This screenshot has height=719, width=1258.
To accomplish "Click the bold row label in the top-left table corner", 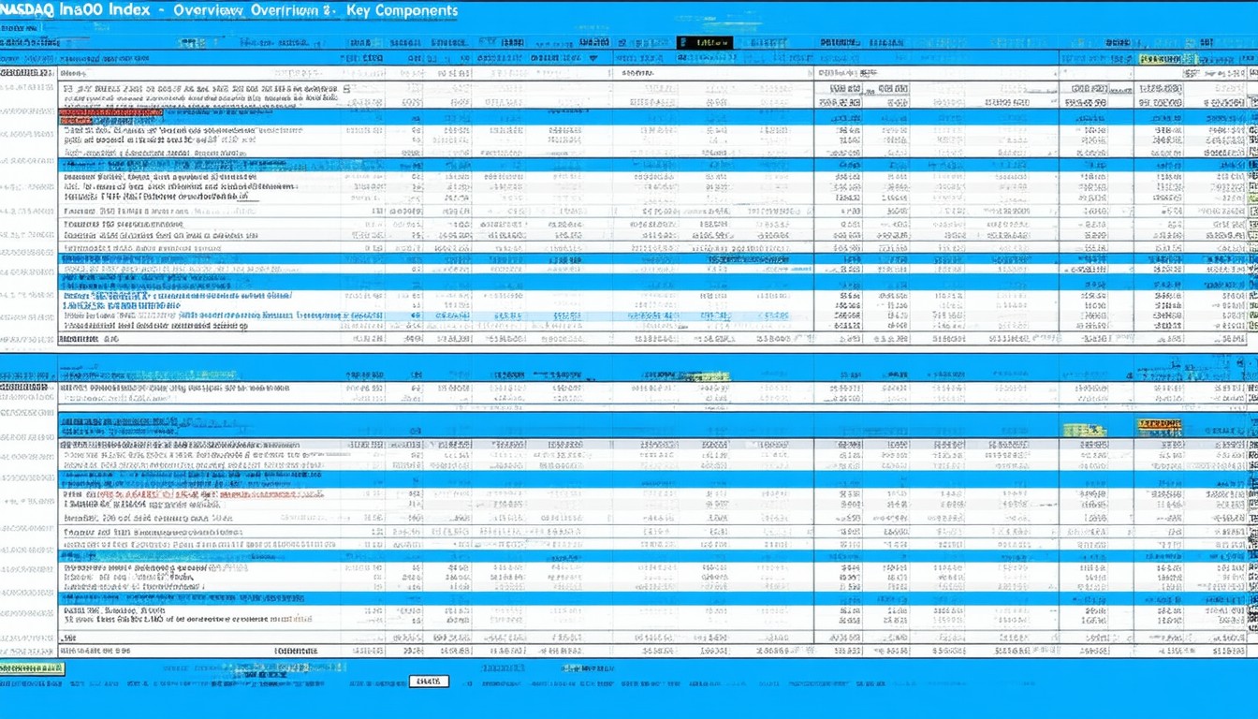I will click(28, 72).
